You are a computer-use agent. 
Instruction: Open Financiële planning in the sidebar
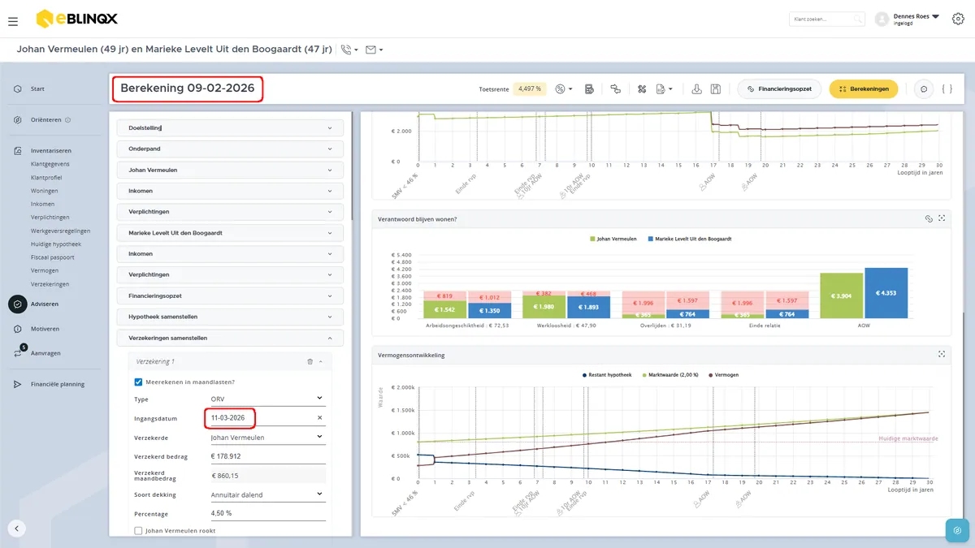(x=57, y=384)
